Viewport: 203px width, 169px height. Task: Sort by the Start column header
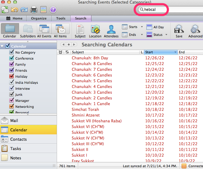(161, 52)
